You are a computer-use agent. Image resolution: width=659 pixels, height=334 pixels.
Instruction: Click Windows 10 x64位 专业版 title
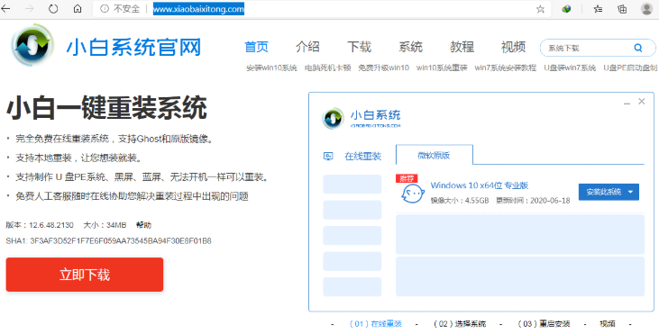tap(480, 185)
